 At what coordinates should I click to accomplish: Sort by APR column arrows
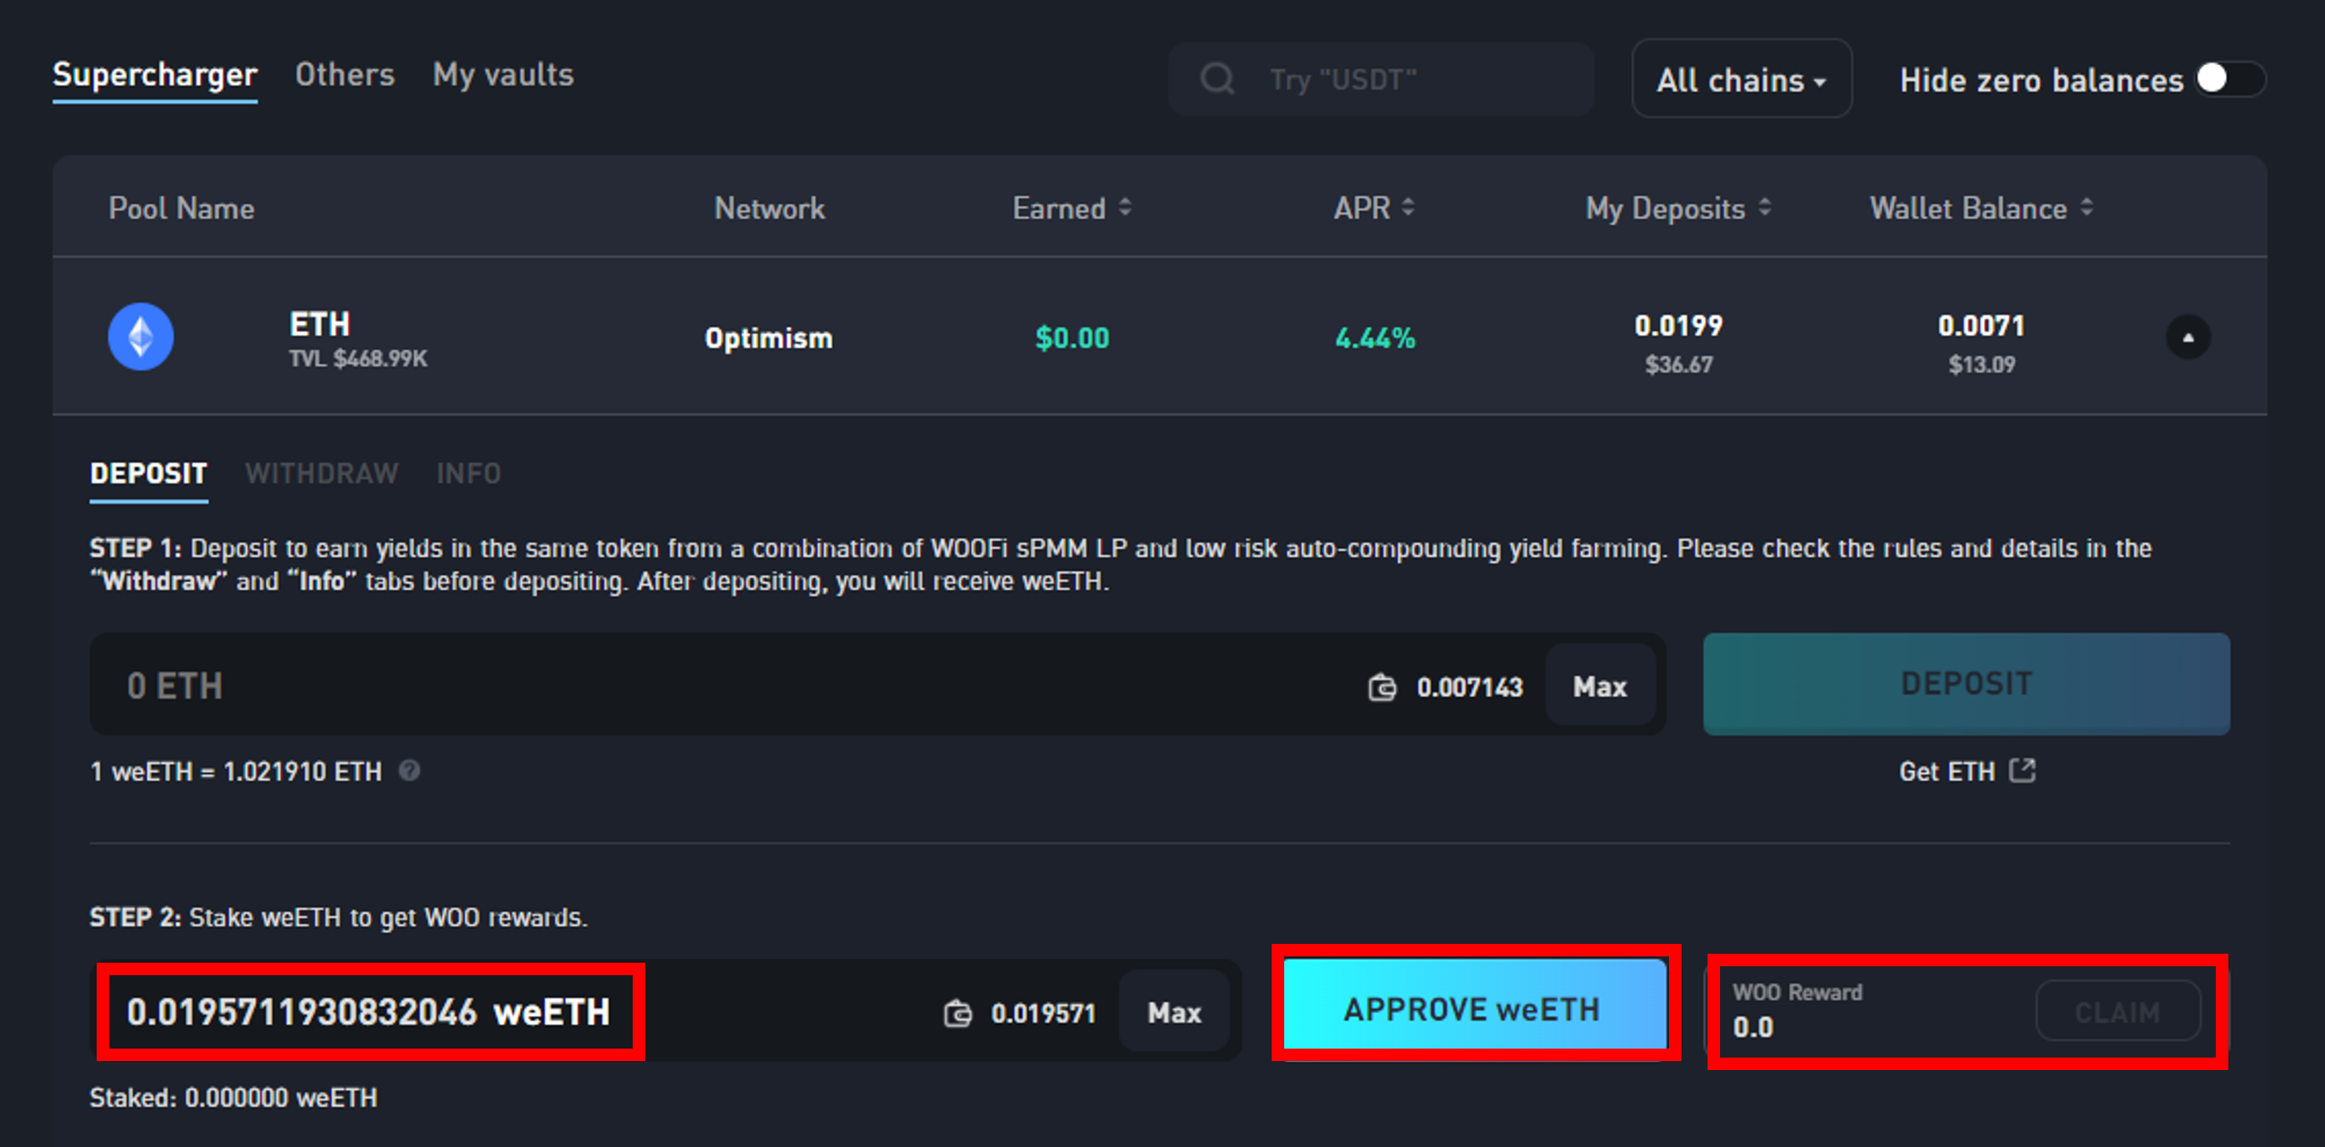coord(1408,208)
